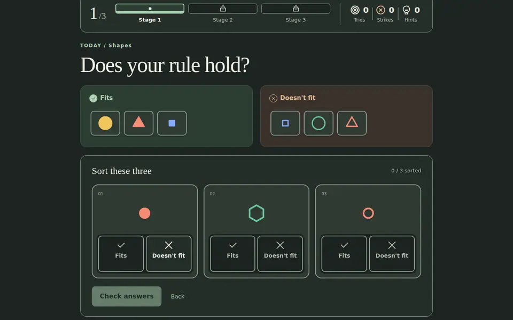Click the Check answers button
Viewport: 513px width, 320px height.
[x=127, y=296]
